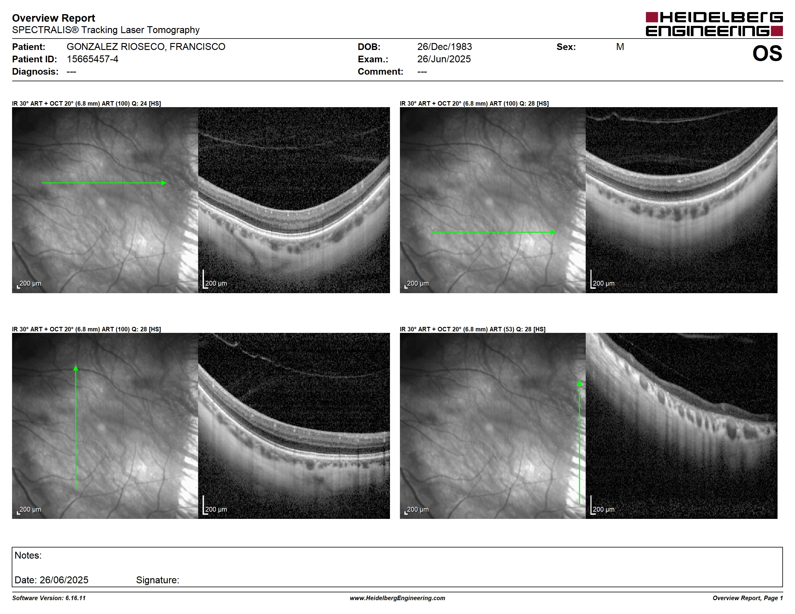Open the bottom-right OCT B-scan with ART (53)
The width and height of the screenshot is (795, 614).
pyautogui.click(x=681, y=426)
